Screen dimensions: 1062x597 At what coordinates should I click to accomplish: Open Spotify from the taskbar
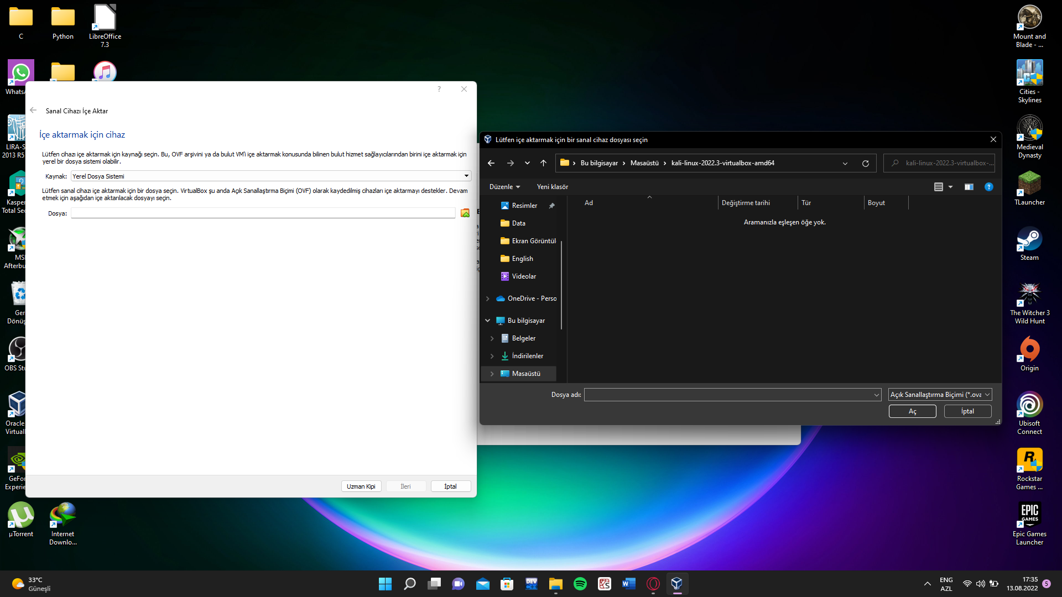tap(580, 584)
